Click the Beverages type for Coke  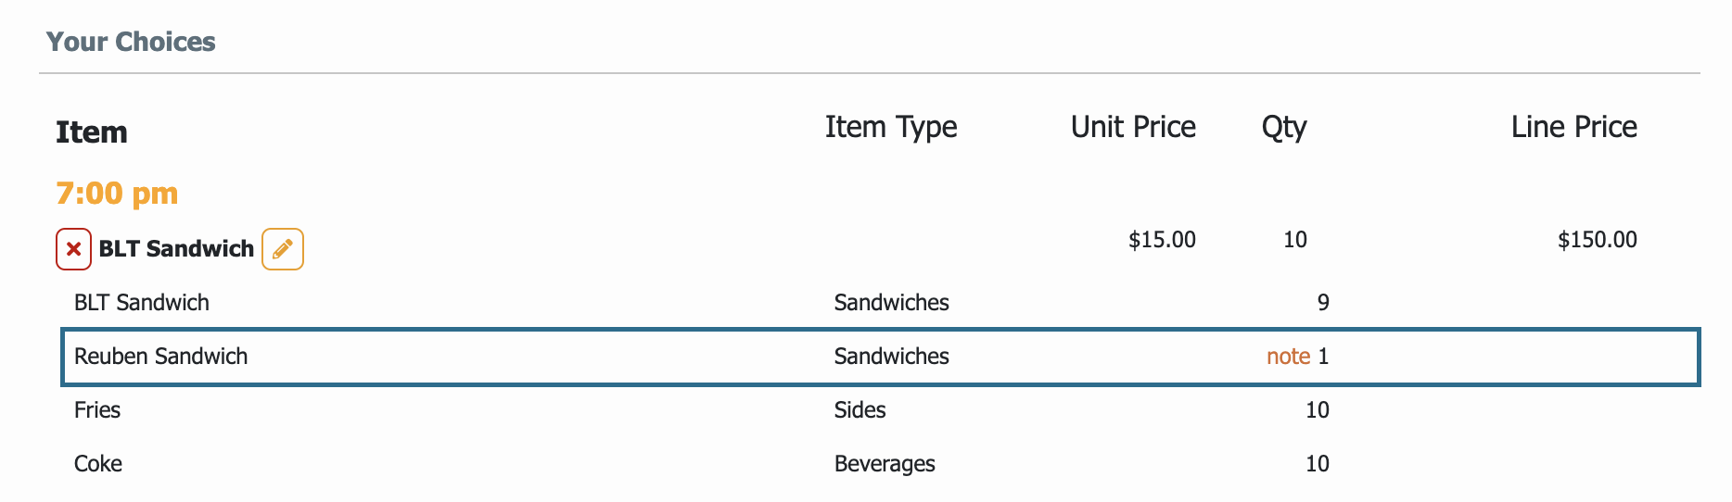[x=885, y=464]
